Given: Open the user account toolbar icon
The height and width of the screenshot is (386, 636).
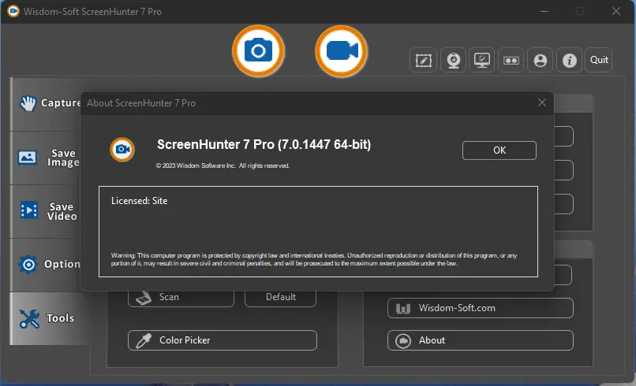Looking at the screenshot, I should pyautogui.click(x=541, y=61).
